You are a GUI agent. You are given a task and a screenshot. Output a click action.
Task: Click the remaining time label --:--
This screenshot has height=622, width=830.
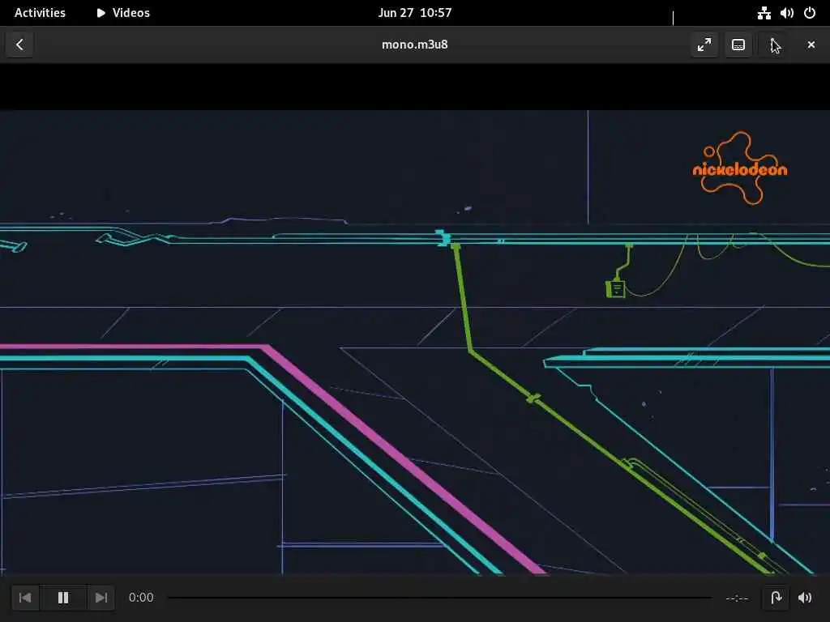pyautogui.click(x=737, y=598)
